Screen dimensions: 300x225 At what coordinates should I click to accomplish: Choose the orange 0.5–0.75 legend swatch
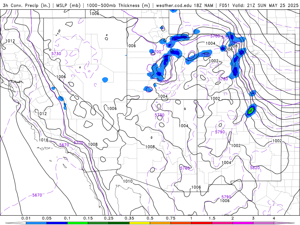click(160, 223)
